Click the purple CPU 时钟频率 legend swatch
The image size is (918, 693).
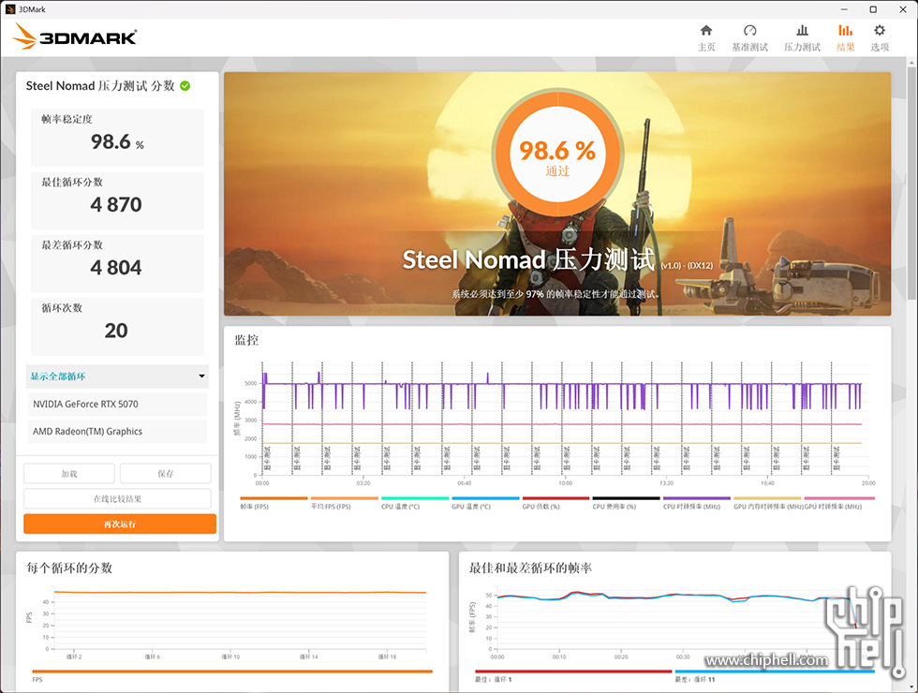pos(697,498)
